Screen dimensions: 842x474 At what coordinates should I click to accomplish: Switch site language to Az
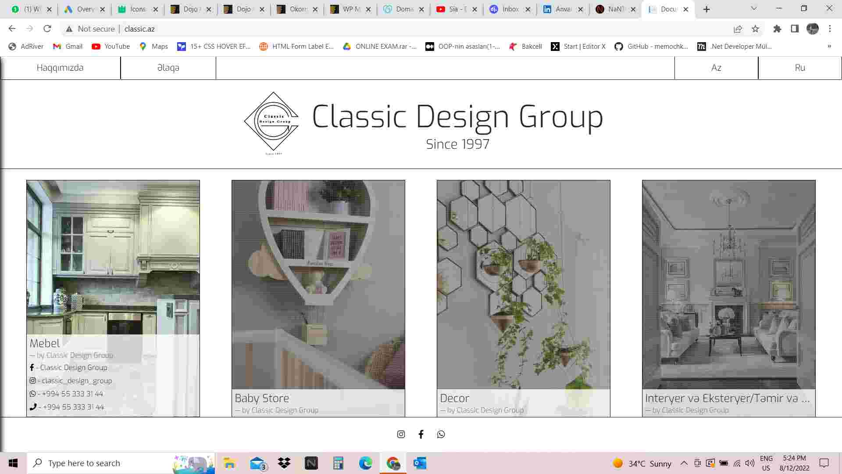click(716, 68)
